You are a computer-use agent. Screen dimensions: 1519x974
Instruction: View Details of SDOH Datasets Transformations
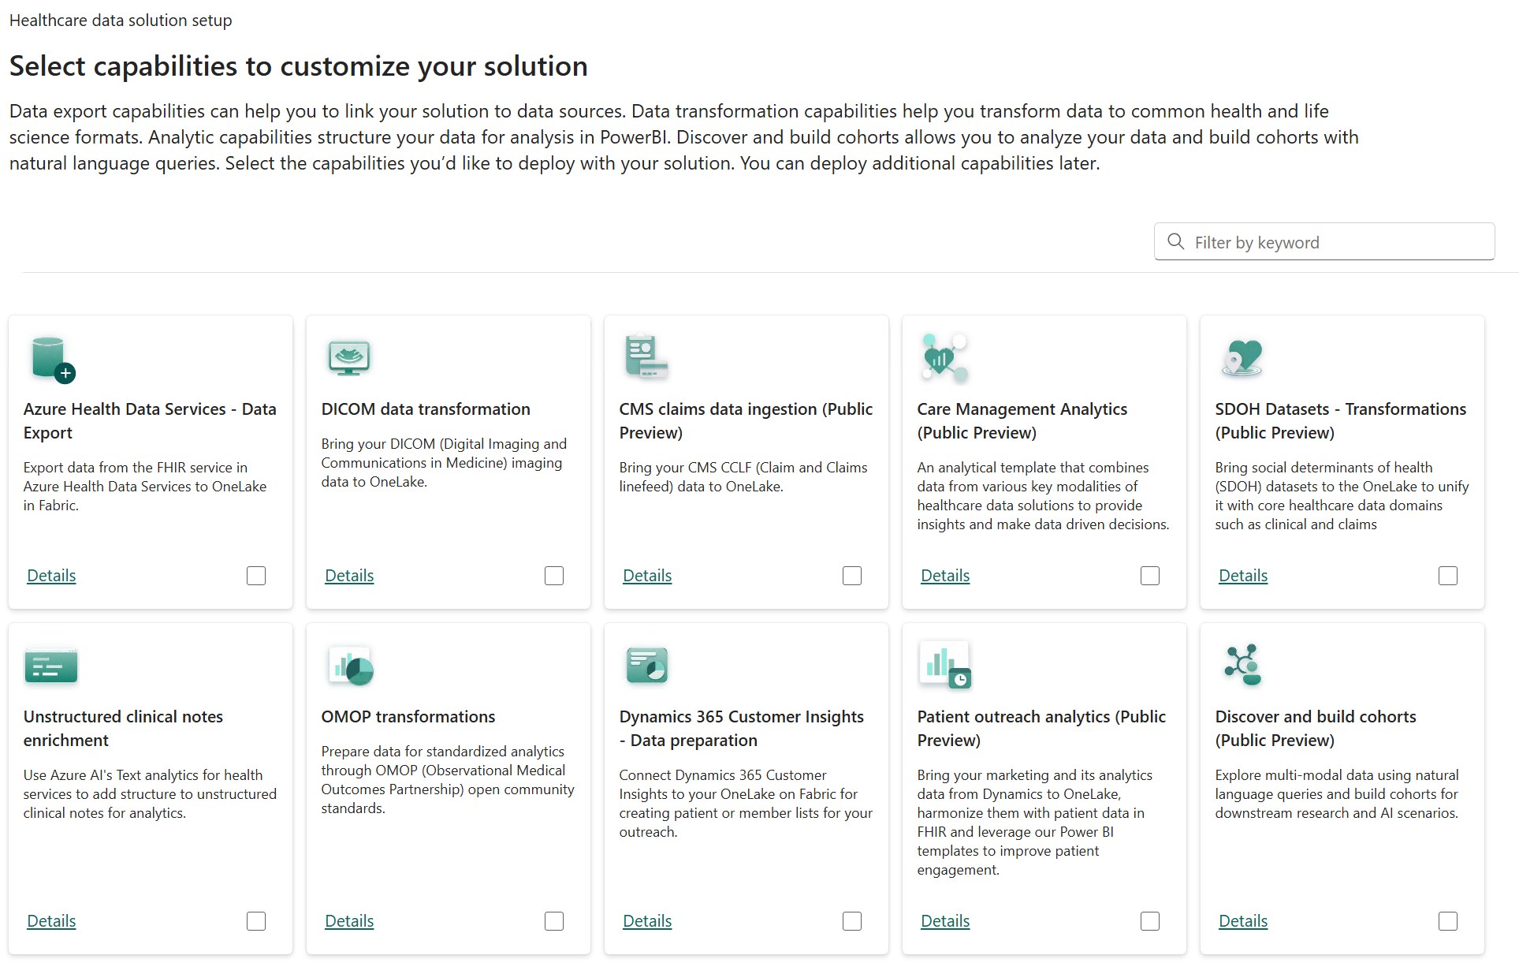click(1243, 576)
